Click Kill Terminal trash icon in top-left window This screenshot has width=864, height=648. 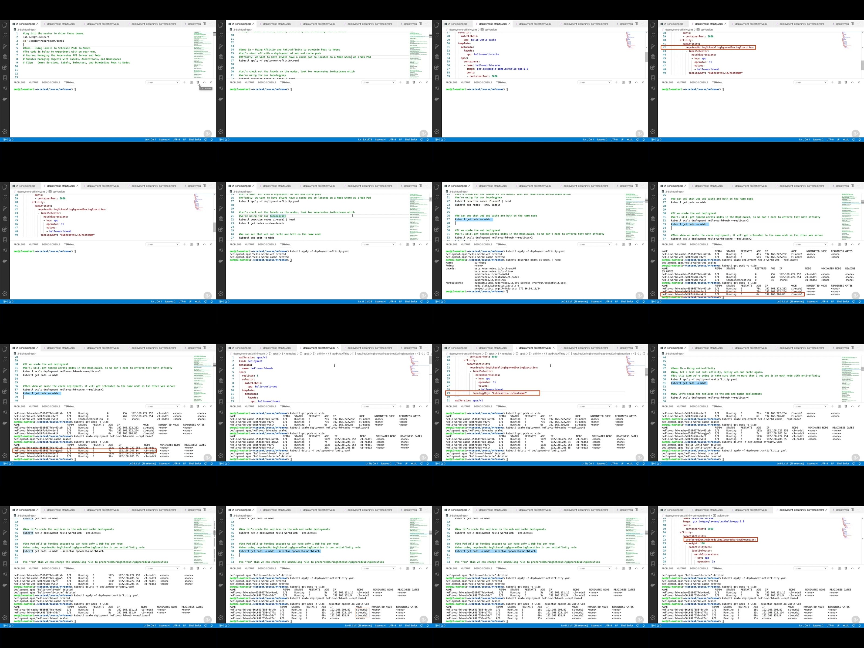click(x=198, y=82)
